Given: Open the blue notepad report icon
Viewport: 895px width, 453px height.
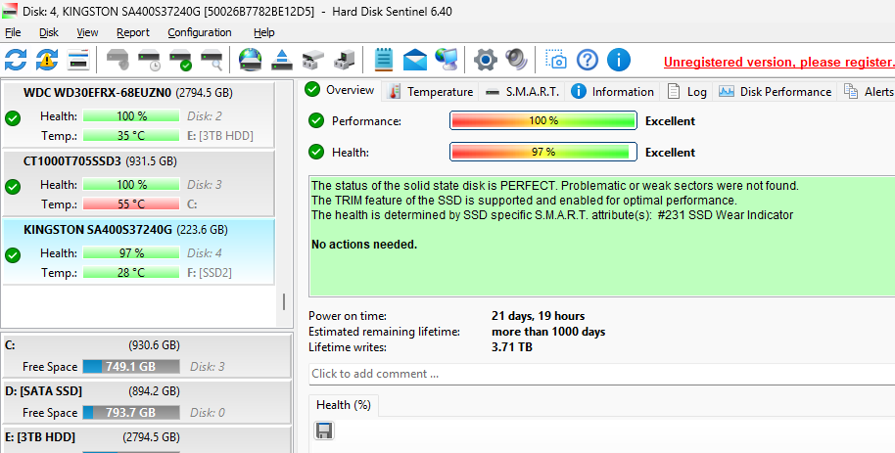Looking at the screenshot, I should tap(384, 60).
